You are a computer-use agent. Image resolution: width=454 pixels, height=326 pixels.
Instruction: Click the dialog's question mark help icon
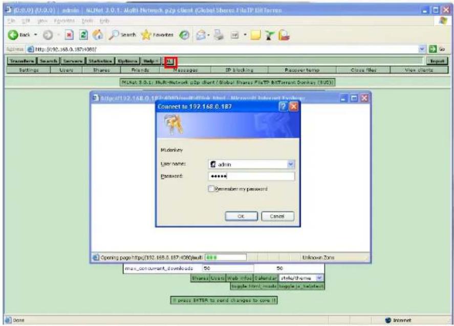click(x=283, y=106)
